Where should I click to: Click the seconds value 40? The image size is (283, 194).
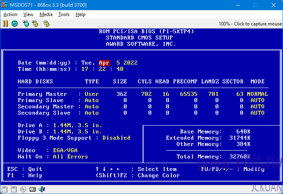[120, 69]
